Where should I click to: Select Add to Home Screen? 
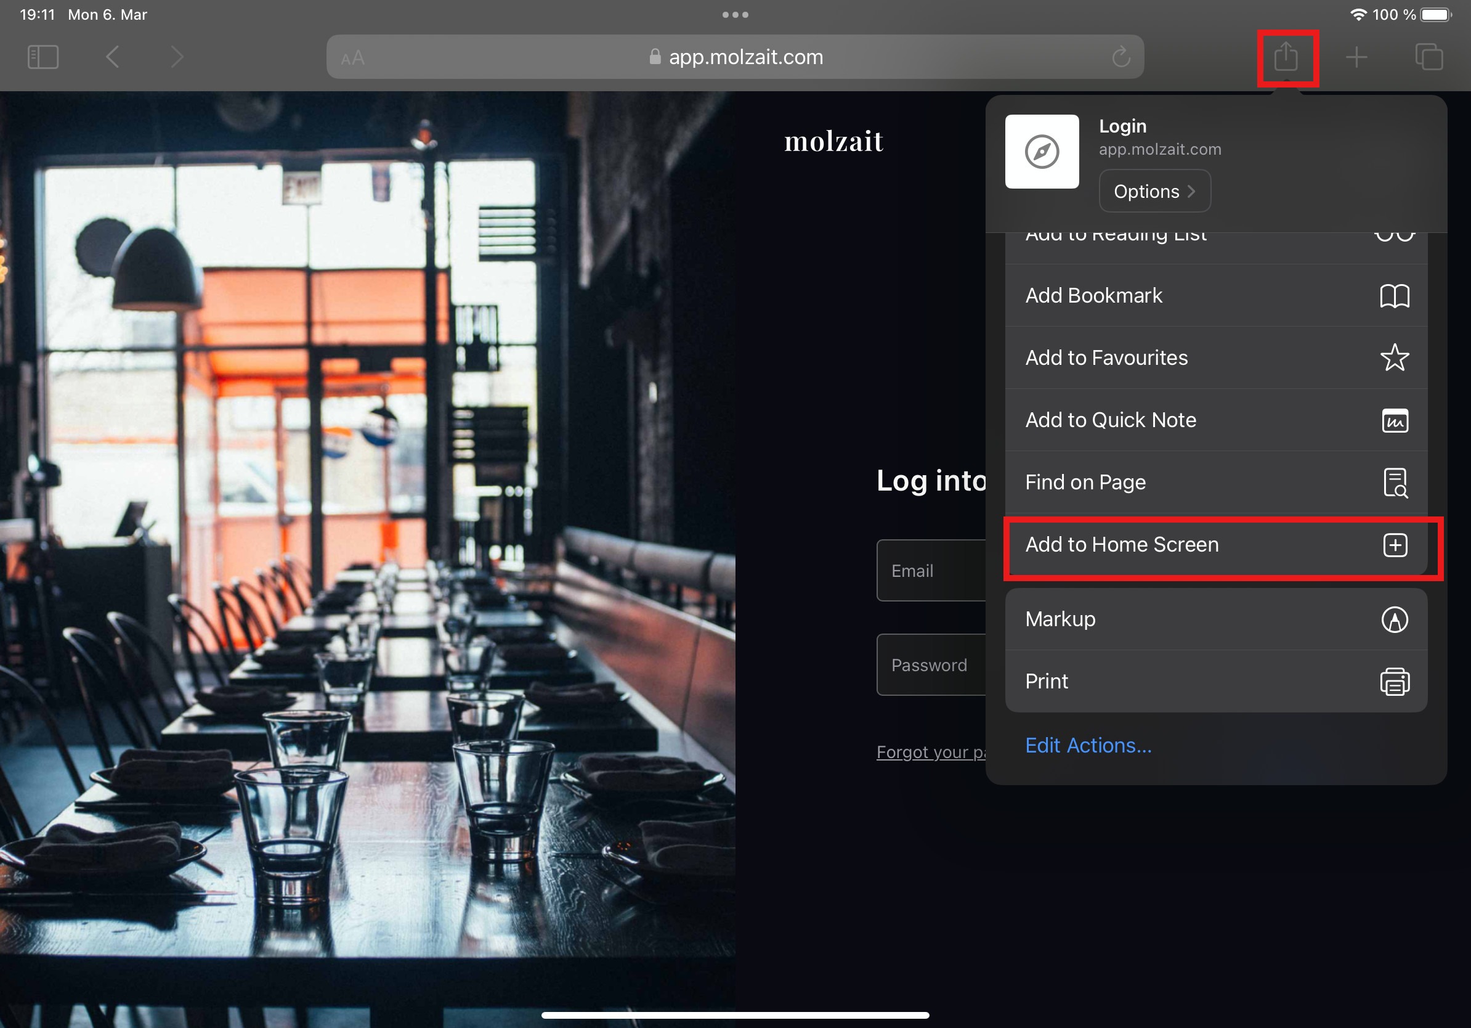point(1216,545)
